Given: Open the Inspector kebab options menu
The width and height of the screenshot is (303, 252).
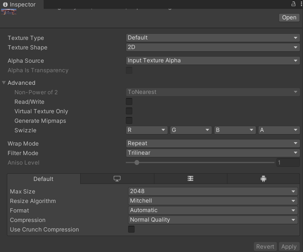Looking at the screenshot, I should point(301,4).
